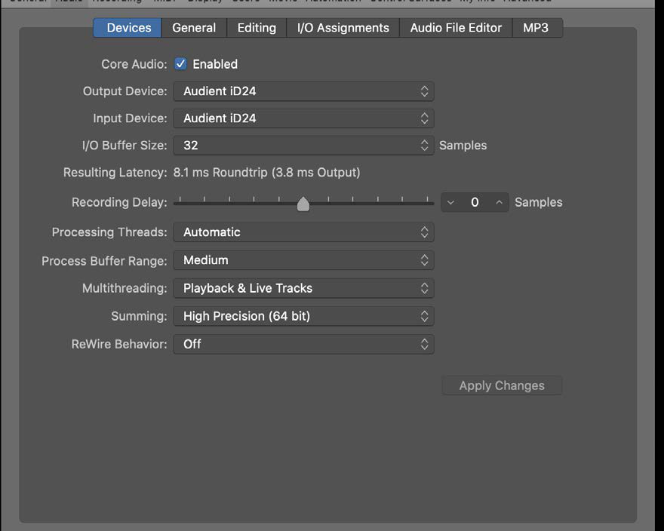
Task: Click the 'Core Audio:' label
Action: 134,64
